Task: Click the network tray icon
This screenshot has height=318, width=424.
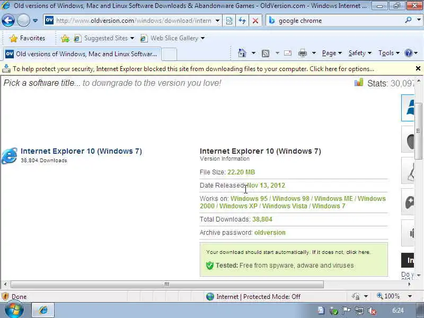Action: [359, 311]
